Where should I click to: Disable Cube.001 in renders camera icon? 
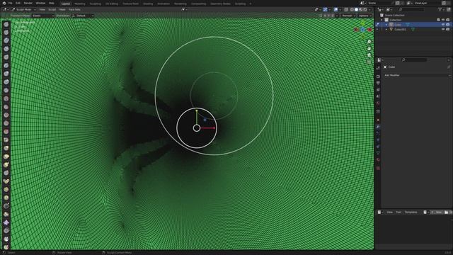448,29
